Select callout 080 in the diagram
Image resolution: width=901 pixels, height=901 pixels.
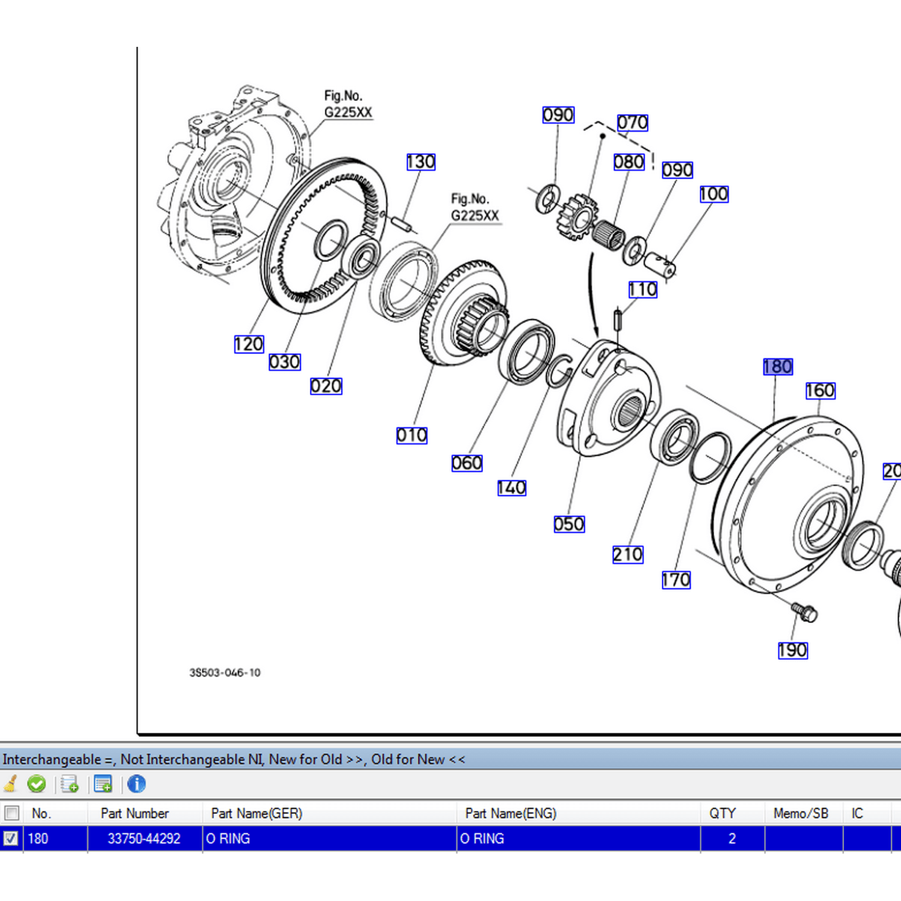629,162
